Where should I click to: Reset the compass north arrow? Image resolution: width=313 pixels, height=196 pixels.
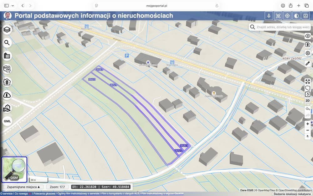308,137
